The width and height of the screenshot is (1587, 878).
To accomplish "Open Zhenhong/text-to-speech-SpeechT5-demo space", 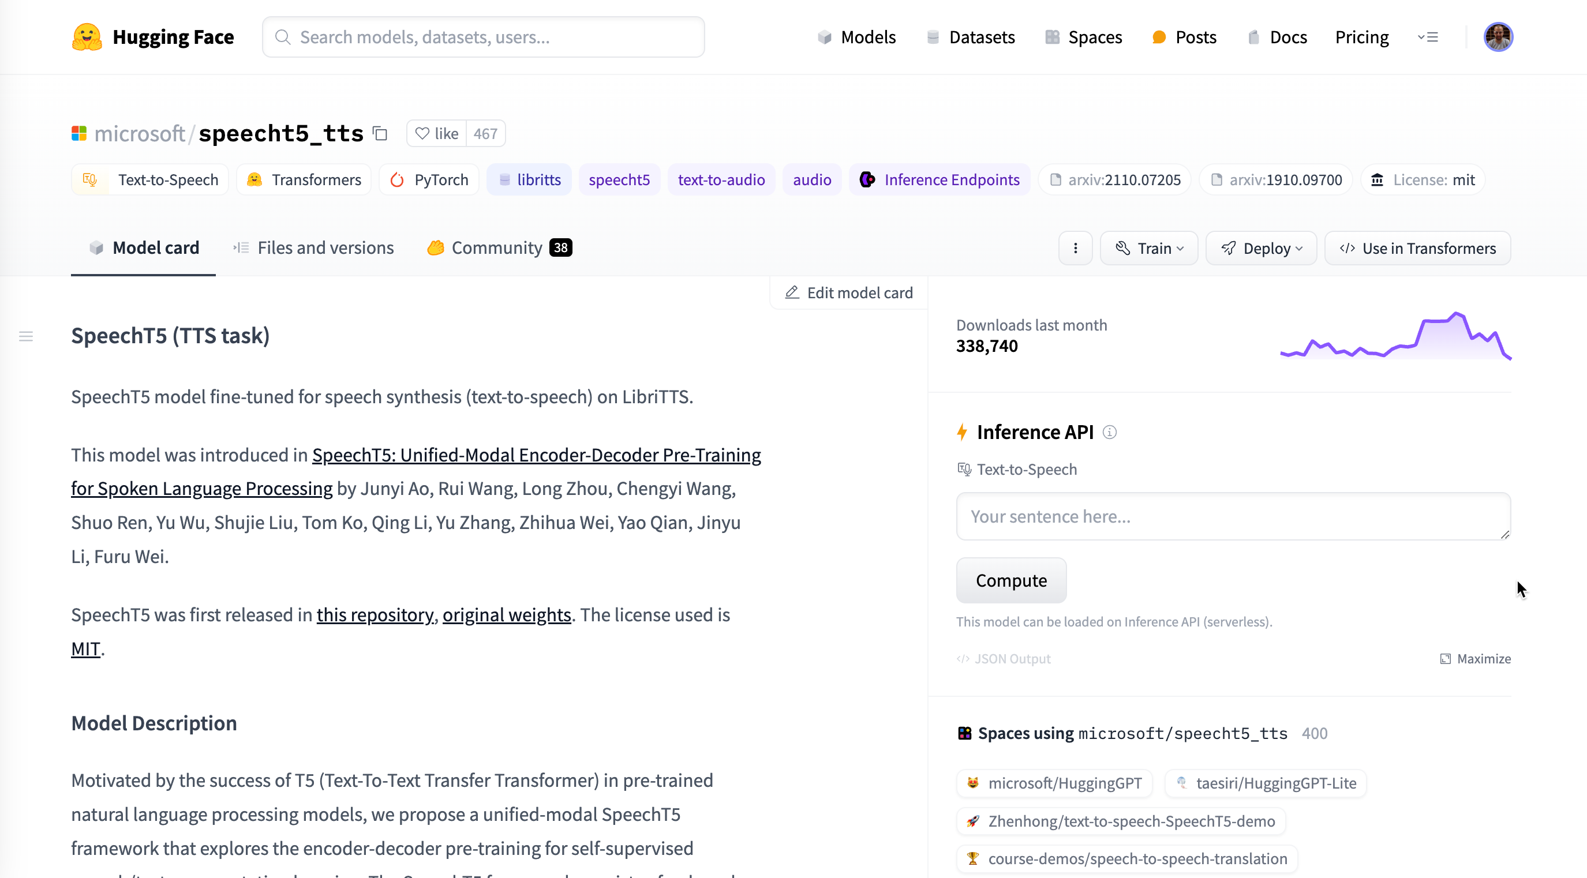I will (1121, 821).
